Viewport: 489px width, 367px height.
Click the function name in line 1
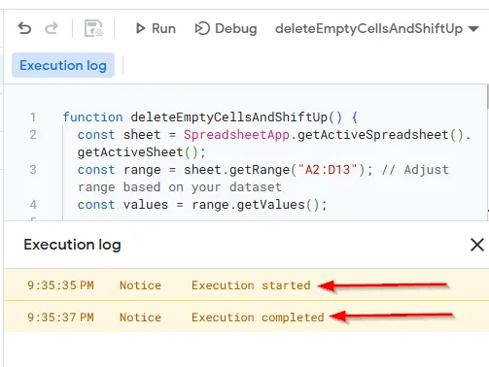pyautogui.click(x=229, y=117)
